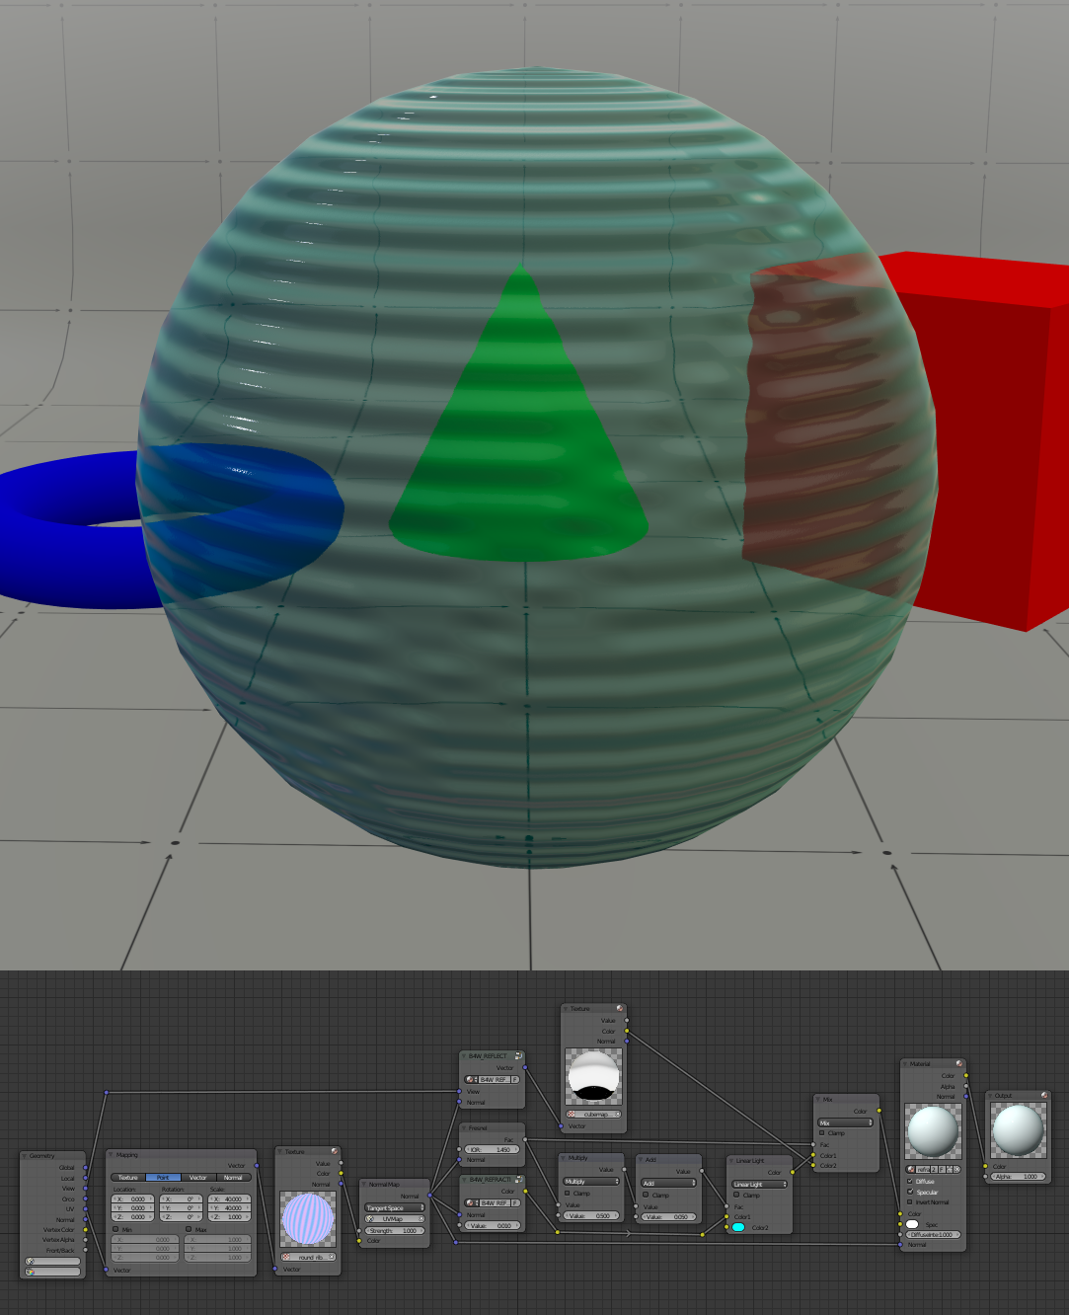1069x1315 pixels.
Task: Toggle preview icon on Output node header
Action: 1044,1095
